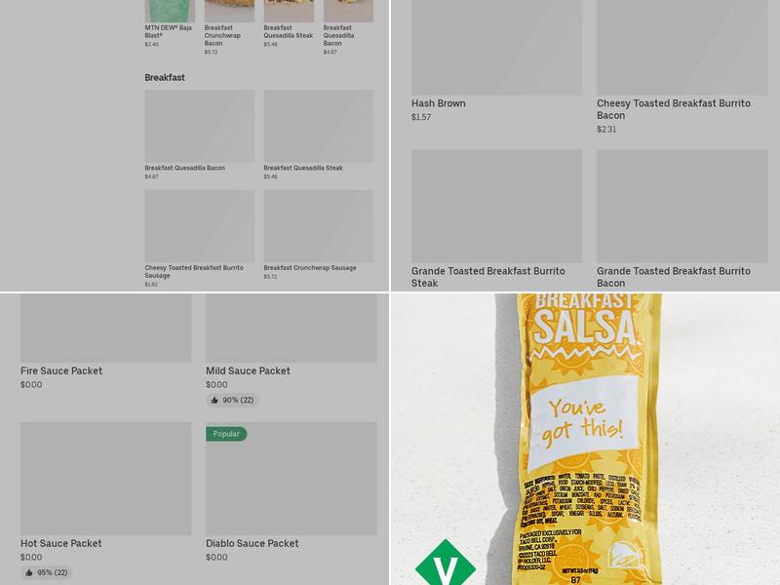Screen dimensions: 780x585
Task: Select the Mild Sauce Packet title
Action: click(x=248, y=370)
